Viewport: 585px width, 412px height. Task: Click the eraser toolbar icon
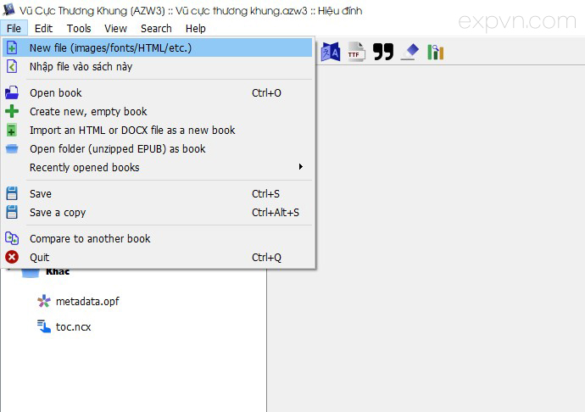point(409,53)
